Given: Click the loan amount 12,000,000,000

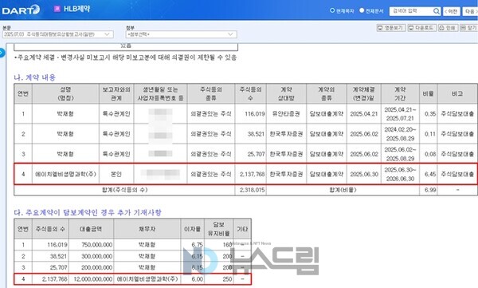Looking at the screenshot, I should coord(93,279).
